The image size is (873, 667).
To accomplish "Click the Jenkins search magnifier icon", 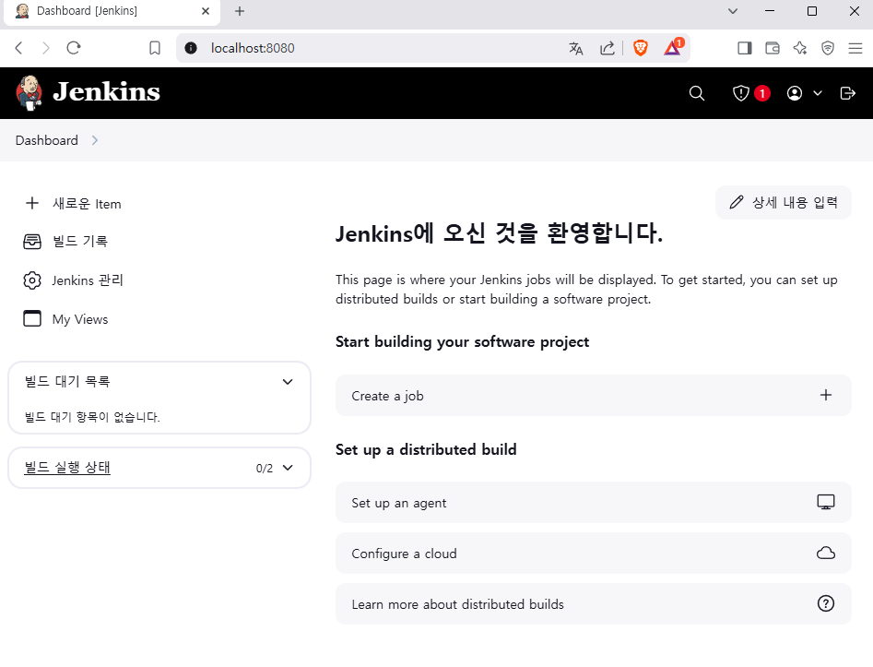I will click(697, 93).
